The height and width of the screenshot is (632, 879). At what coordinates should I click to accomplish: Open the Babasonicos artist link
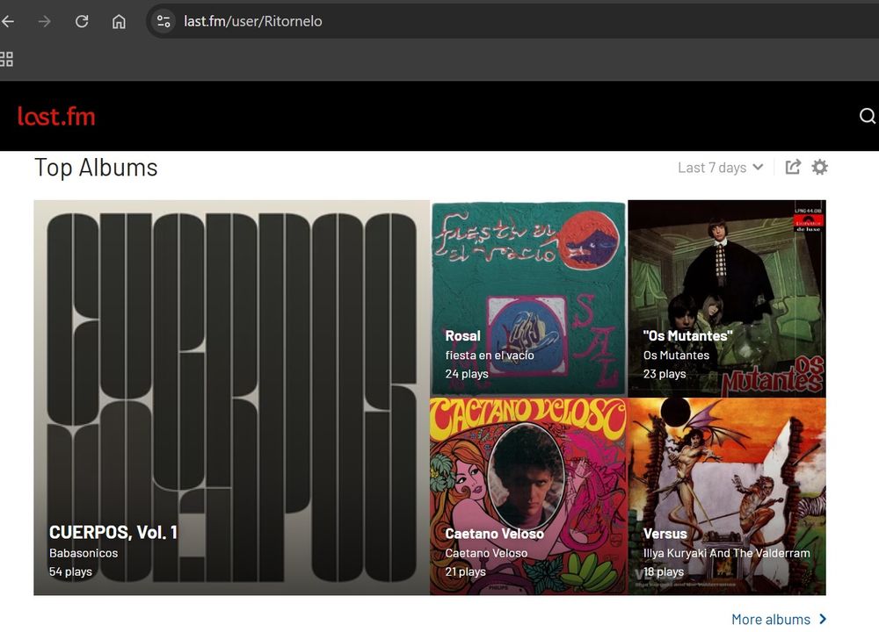click(x=84, y=553)
